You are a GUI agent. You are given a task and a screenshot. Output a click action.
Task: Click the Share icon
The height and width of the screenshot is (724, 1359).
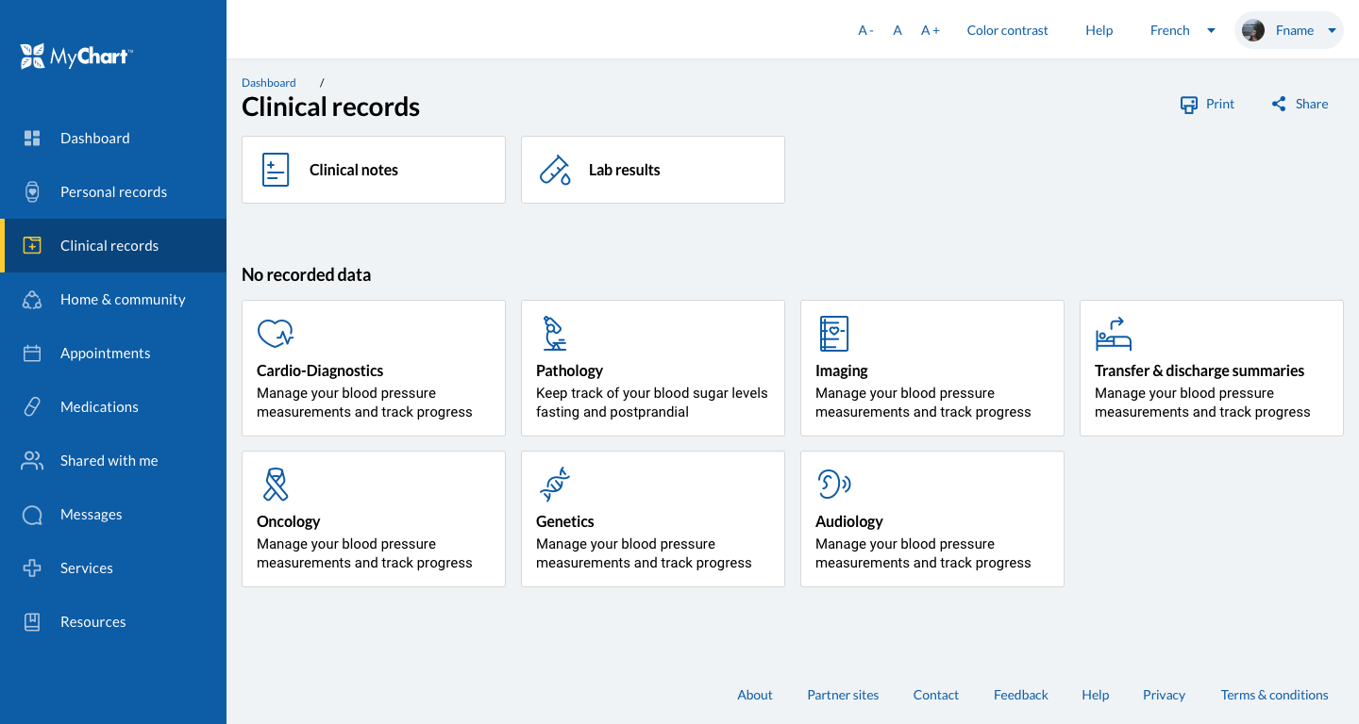1279,104
